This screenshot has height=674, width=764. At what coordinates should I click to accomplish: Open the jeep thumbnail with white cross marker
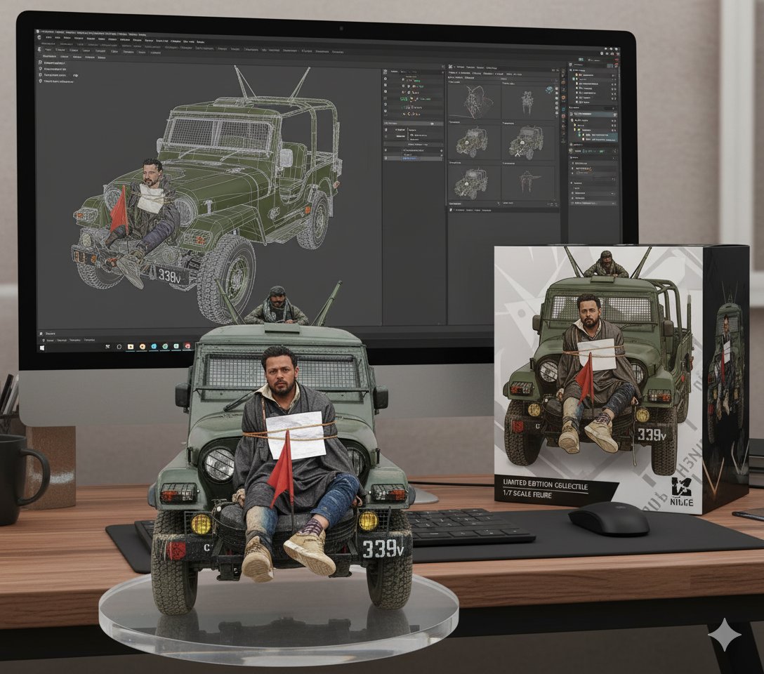(x=527, y=143)
